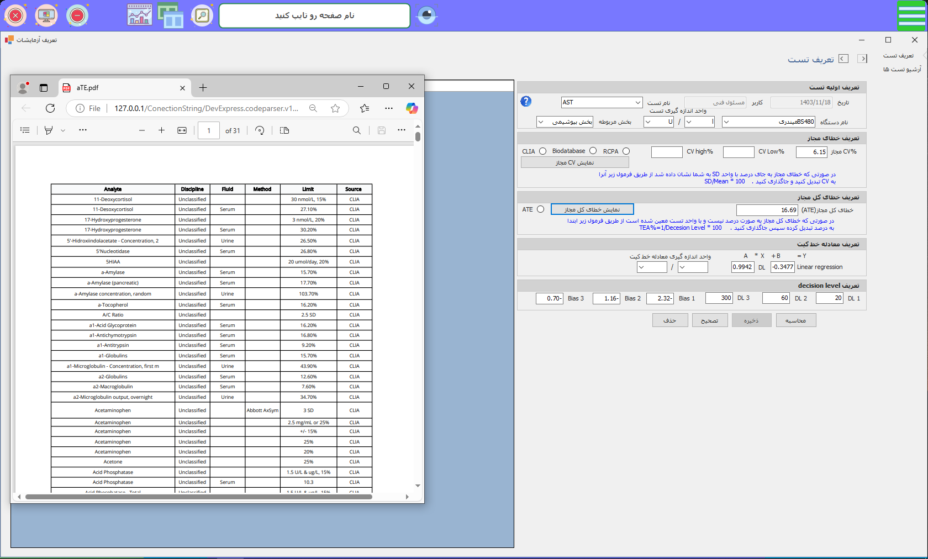The height and width of the screenshot is (559, 928).
Task: Open the right regression unit dropdown
Action: pyautogui.click(x=682, y=267)
